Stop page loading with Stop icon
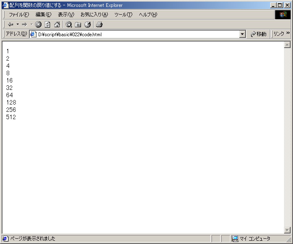 [38, 24]
